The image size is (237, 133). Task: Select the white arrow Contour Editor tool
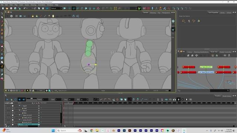[2, 17]
